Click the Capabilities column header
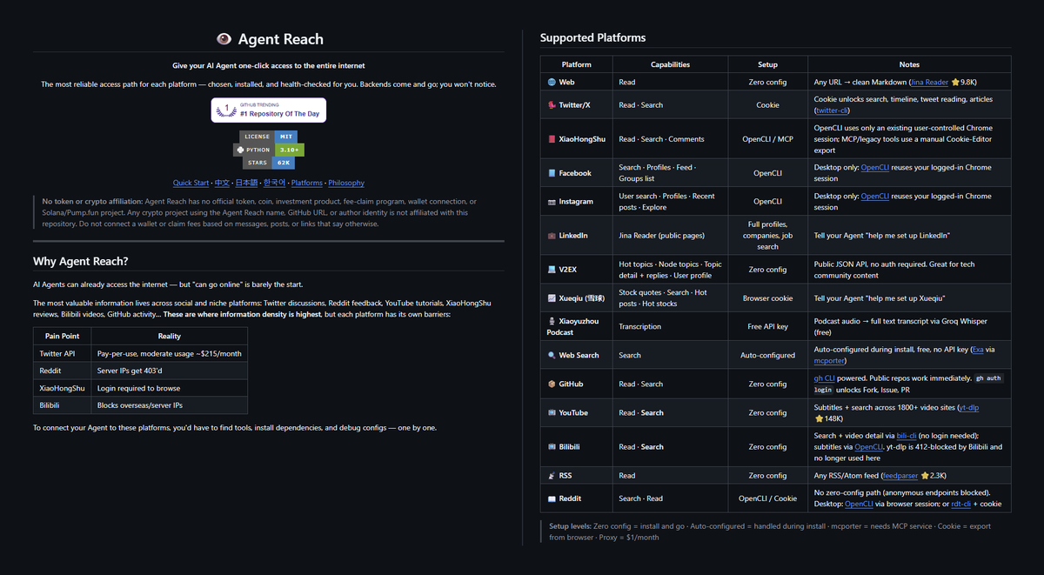The image size is (1044, 575). (x=670, y=64)
